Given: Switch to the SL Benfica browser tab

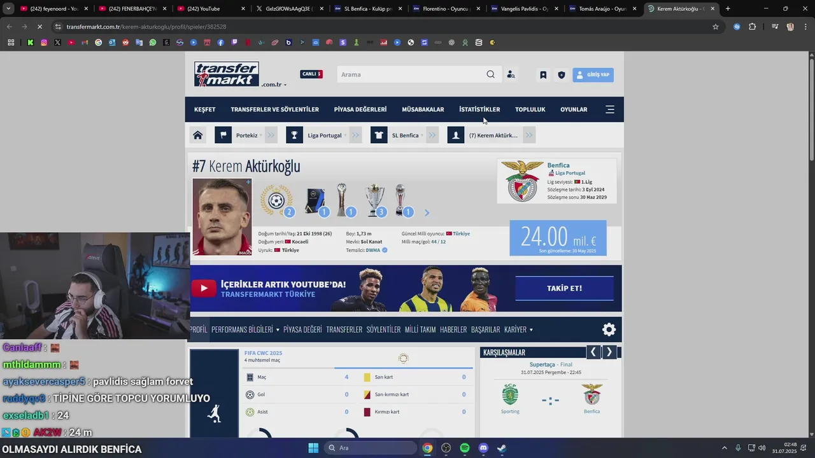Looking at the screenshot, I should coord(367,9).
